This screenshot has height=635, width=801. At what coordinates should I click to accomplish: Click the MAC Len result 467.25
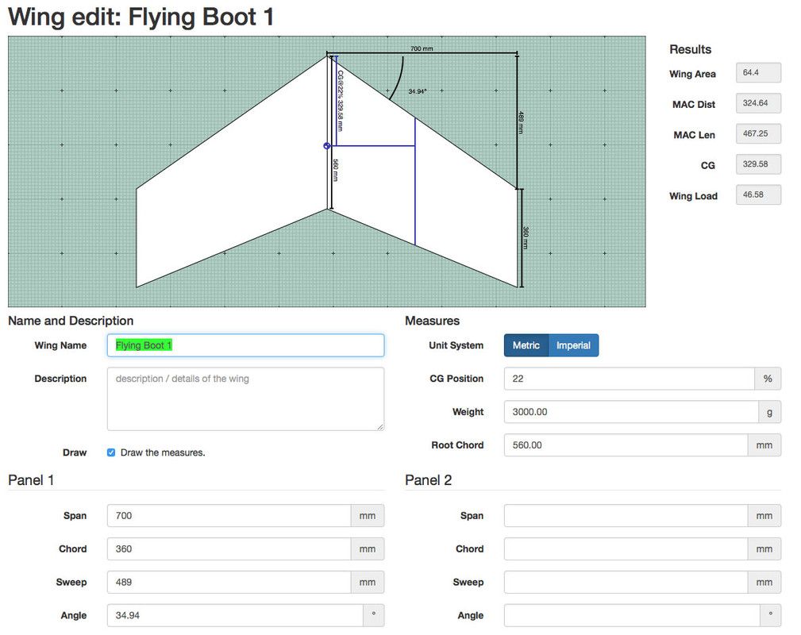(759, 134)
